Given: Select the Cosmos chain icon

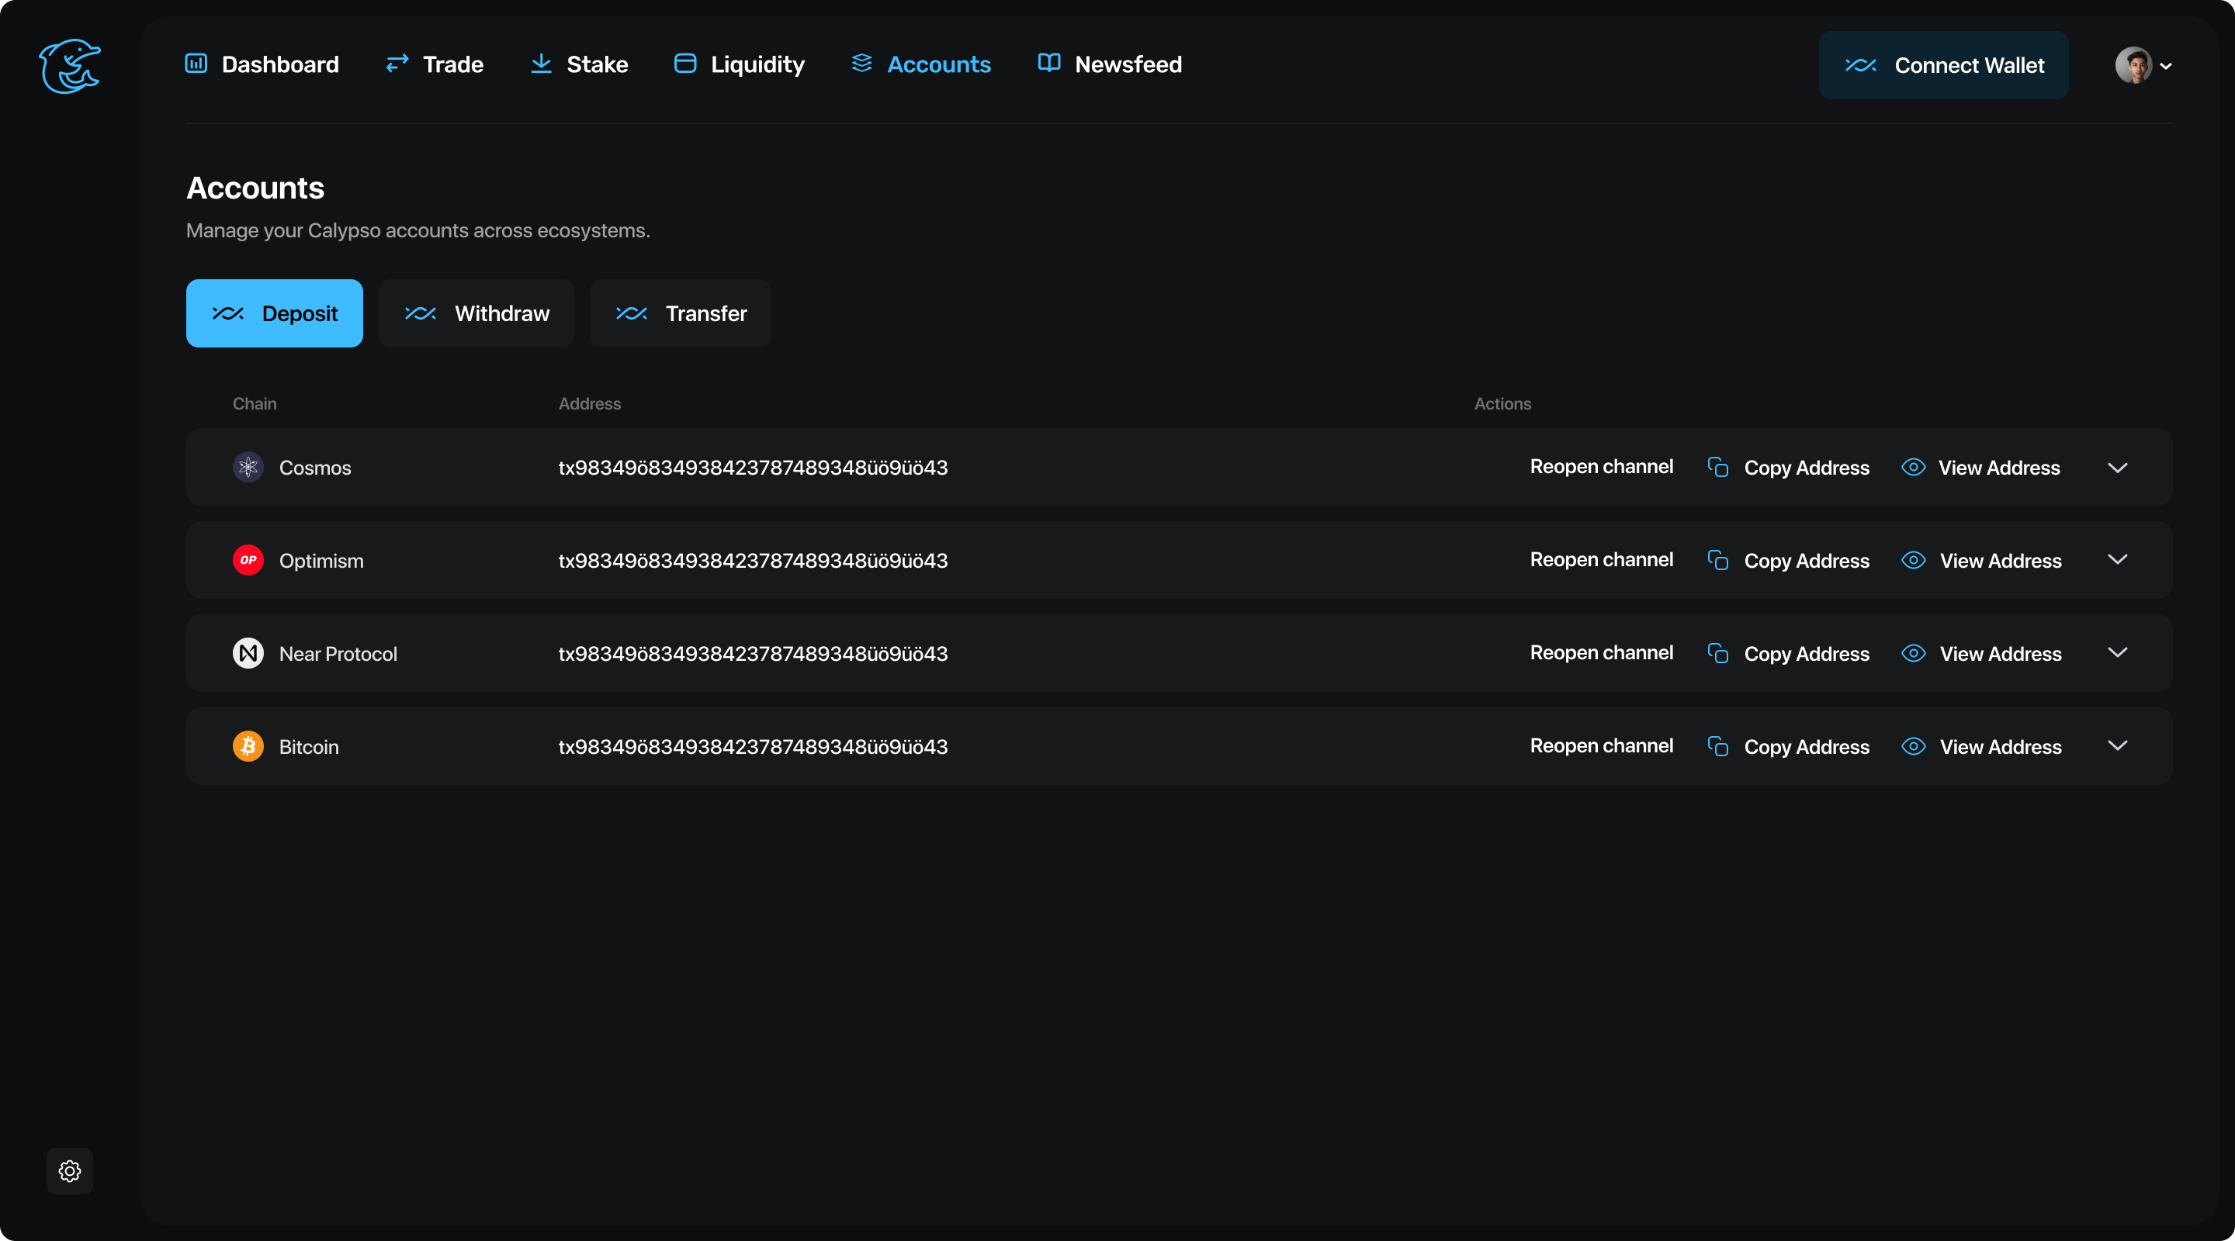Looking at the screenshot, I should tap(248, 468).
